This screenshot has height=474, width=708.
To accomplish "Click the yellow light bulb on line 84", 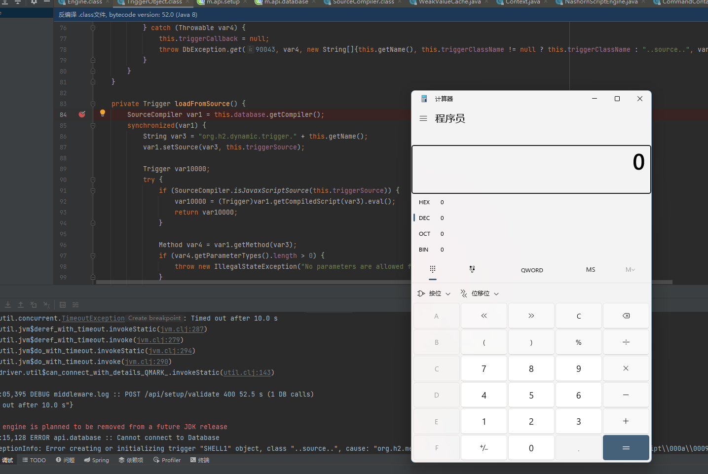I will pyautogui.click(x=103, y=113).
